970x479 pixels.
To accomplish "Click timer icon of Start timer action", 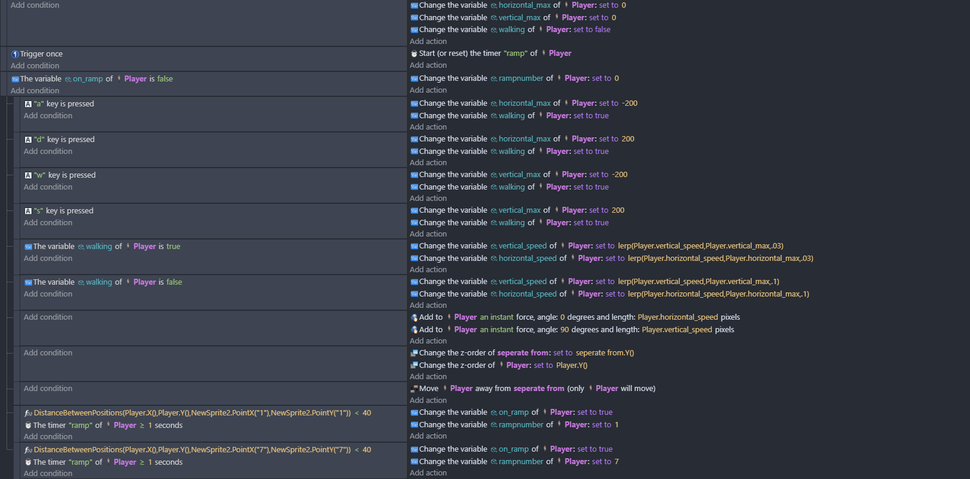I will (x=414, y=53).
